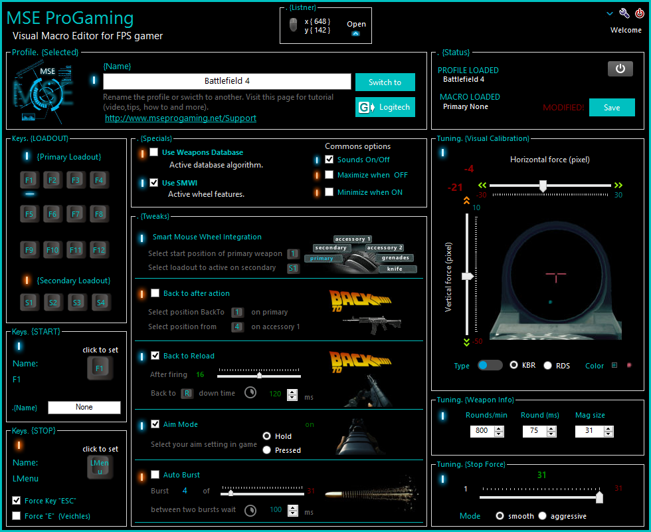651x532 pixels.
Task: Choose the F8 loadout key
Action: tap(99, 214)
